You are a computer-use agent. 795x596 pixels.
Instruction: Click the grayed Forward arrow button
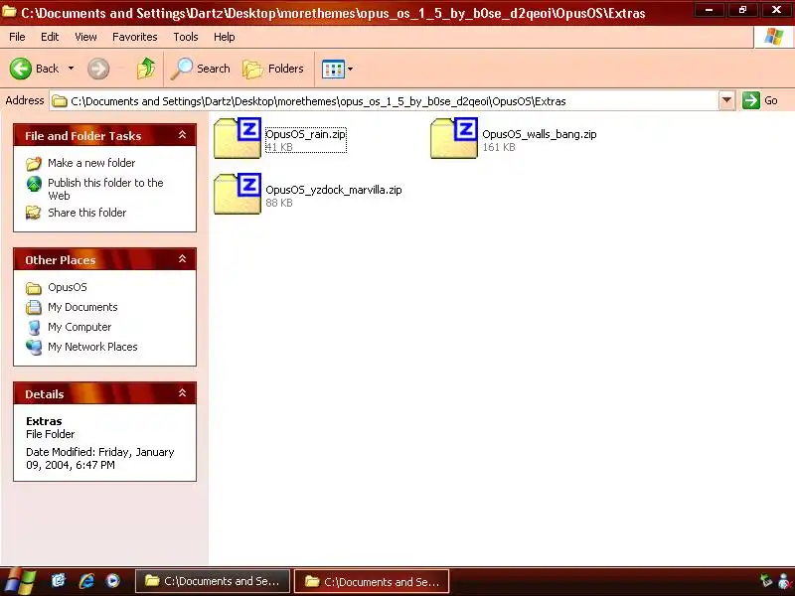98,69
